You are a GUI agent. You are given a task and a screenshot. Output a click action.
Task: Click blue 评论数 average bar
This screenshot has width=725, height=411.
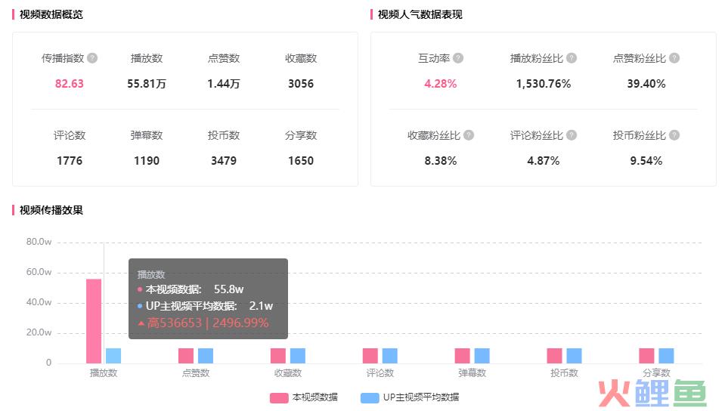click(x=390, y=356)
